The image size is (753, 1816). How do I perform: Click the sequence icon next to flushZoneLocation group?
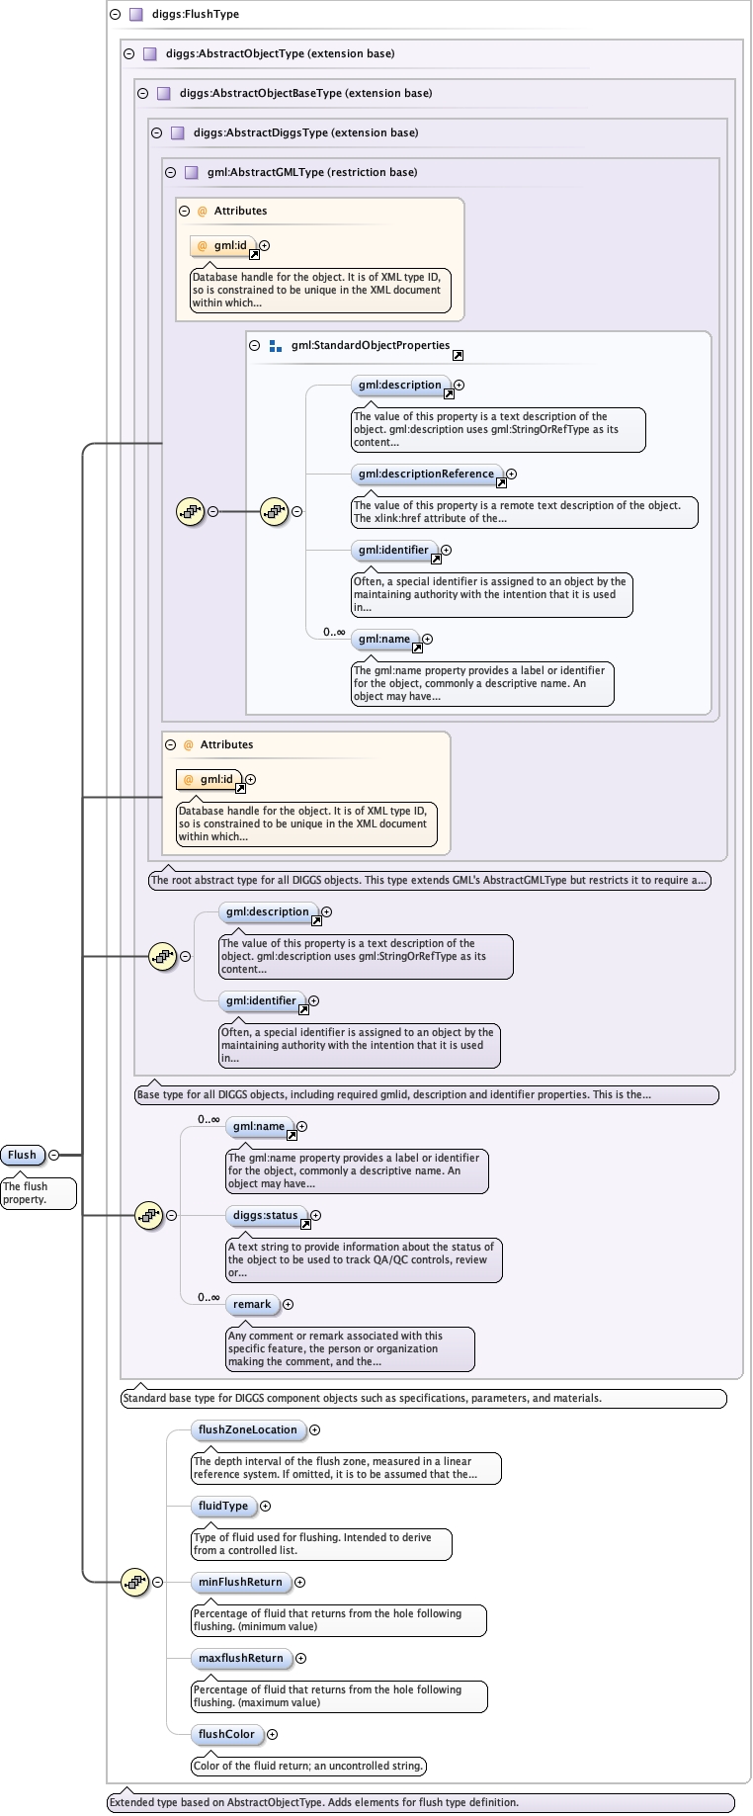[x=134, y=1582]
